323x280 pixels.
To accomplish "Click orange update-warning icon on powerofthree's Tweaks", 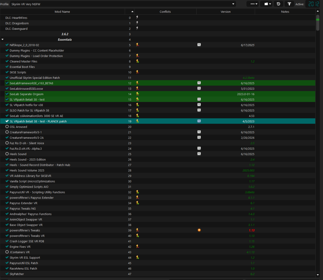I will (x=199, y=230).
